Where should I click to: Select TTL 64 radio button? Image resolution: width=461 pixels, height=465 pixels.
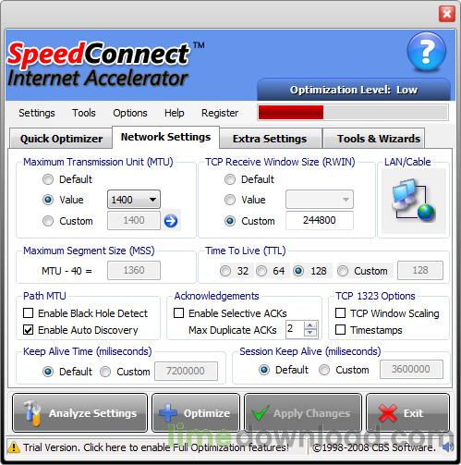point(261,271)
